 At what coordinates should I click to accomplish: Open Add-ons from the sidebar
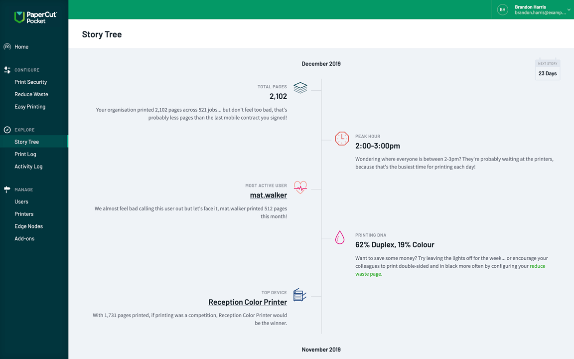24,239
